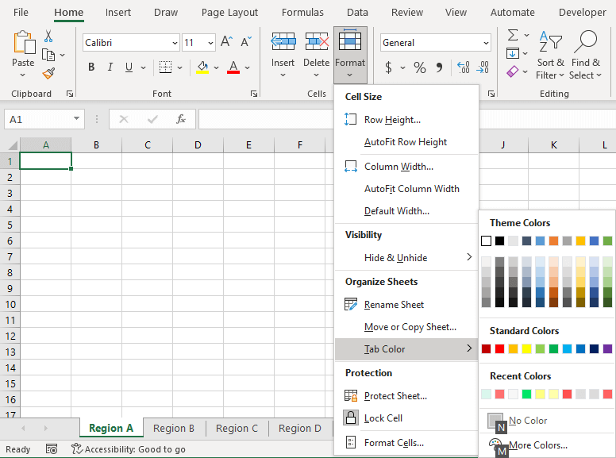Choose No Color for tab
Screen dimensions: 616x458
[x=546, y=420]
